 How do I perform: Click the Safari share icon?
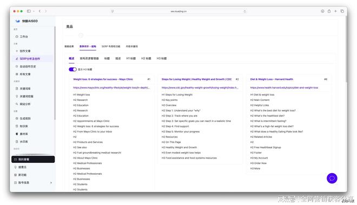(x=329, y=11)
